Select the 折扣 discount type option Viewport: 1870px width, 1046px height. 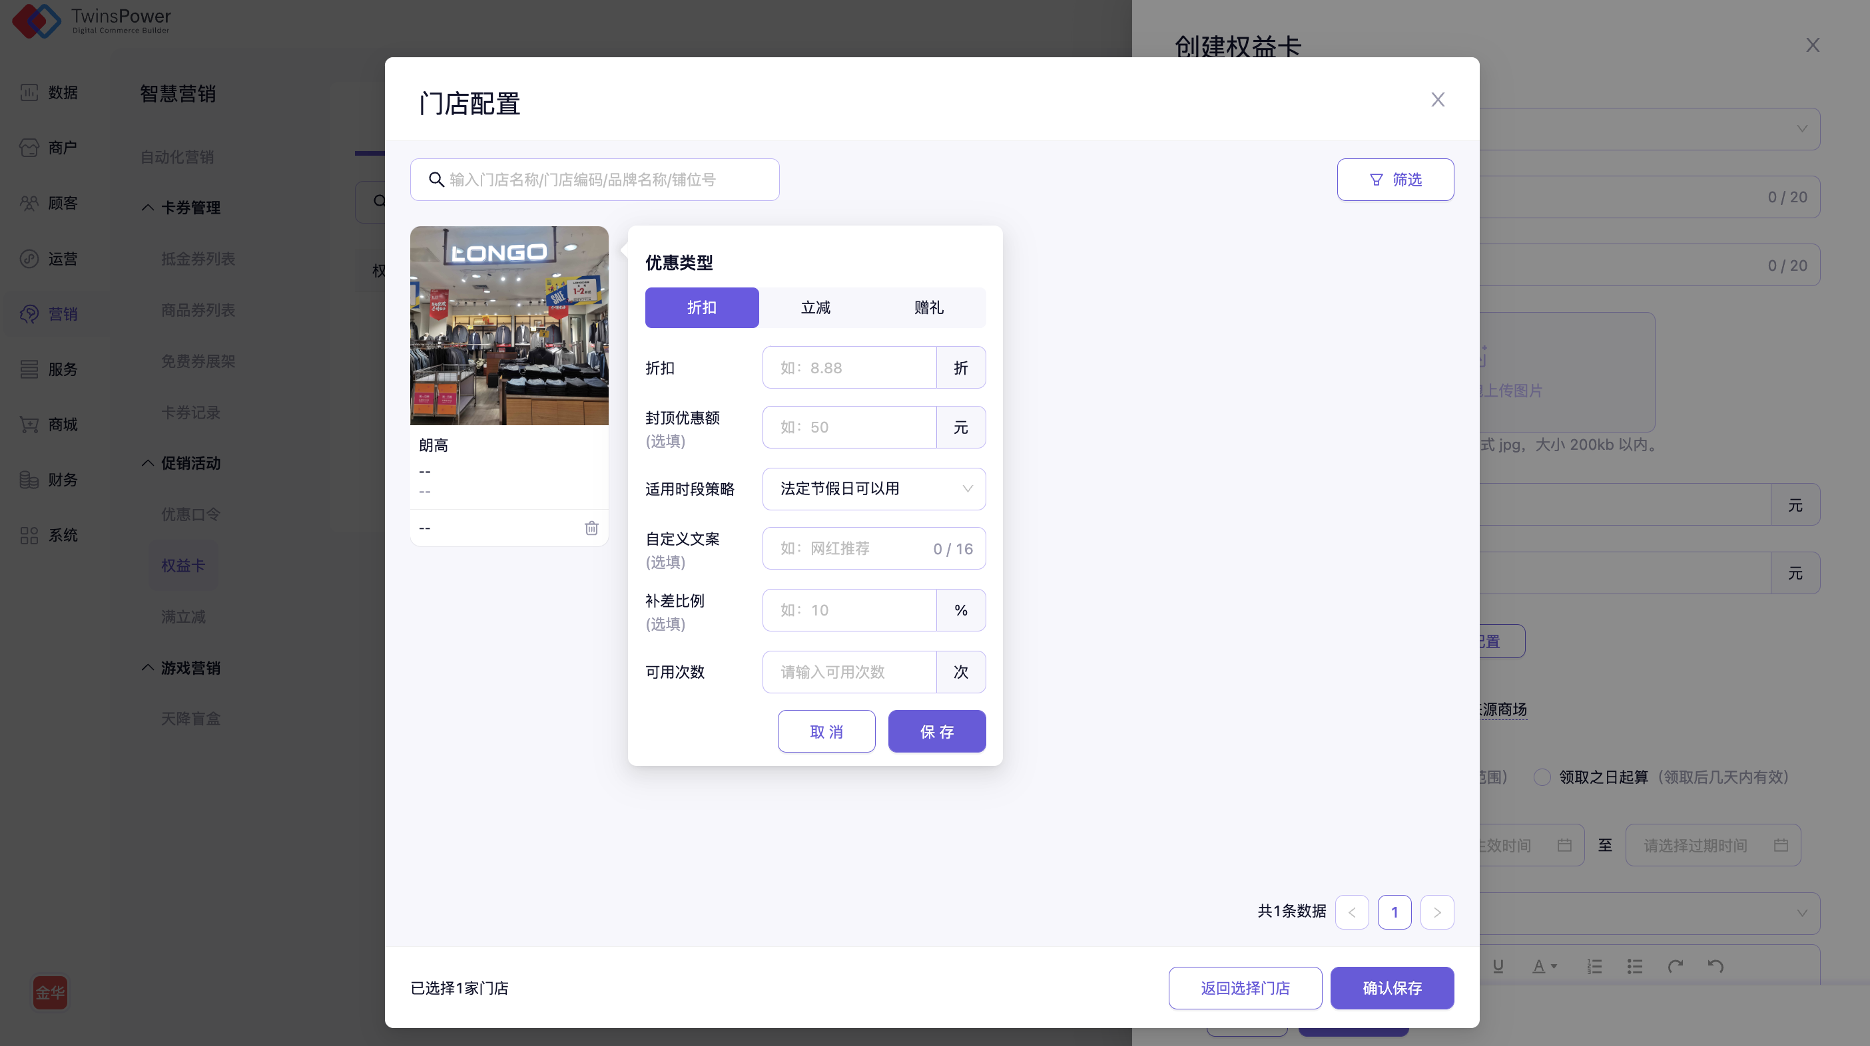point(701,307)
